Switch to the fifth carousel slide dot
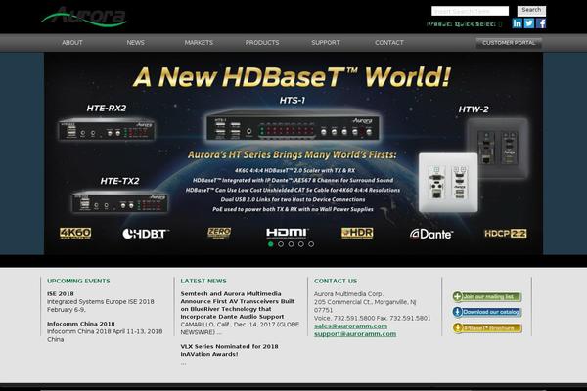587x391 pixels. (x=311, y=244)
